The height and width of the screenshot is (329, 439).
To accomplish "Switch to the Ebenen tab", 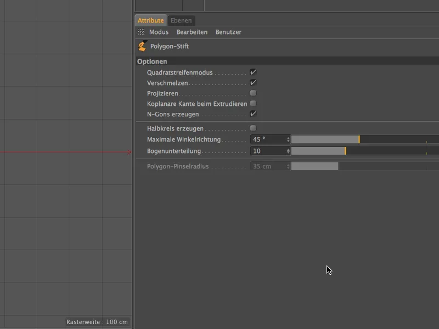I will [181, 20].
